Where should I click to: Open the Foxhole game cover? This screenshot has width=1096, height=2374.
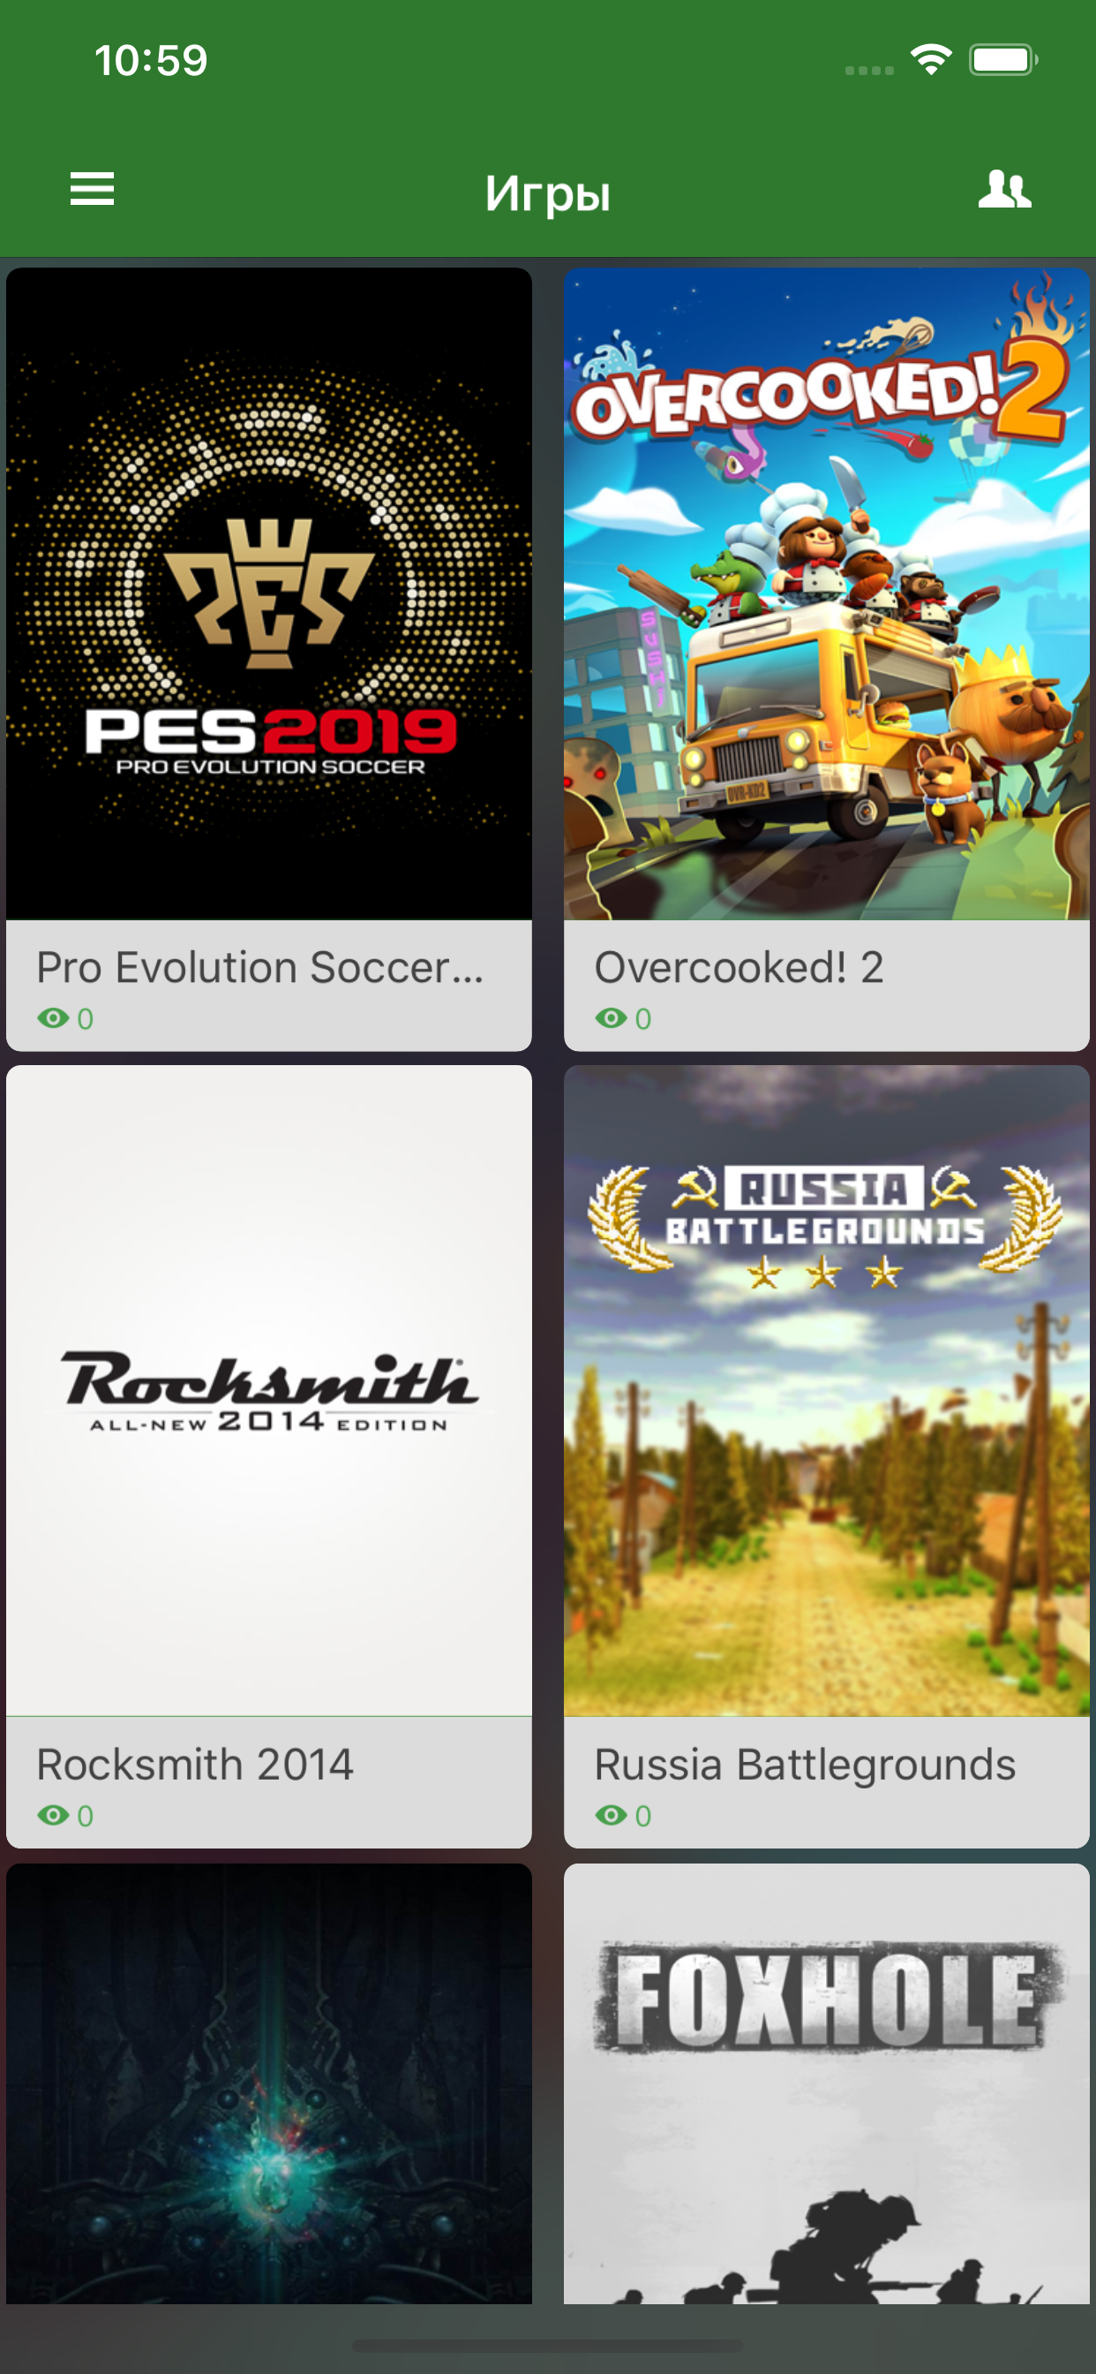tap(826, 2083)
